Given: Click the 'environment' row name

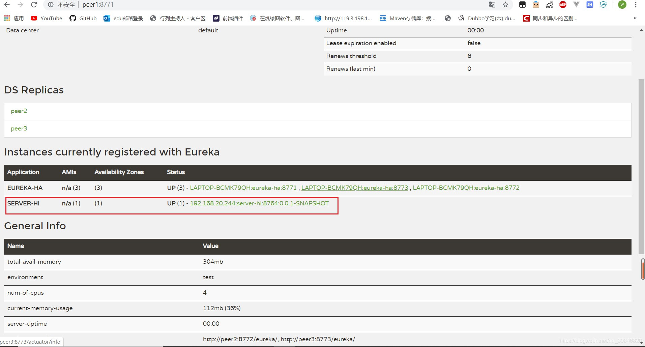Looking at the screenshot, I should tap(25, 277).
